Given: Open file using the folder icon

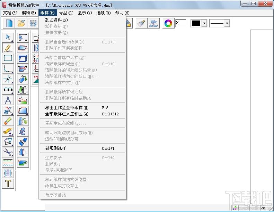Looking at the screenshot, I should coord(21,23).
